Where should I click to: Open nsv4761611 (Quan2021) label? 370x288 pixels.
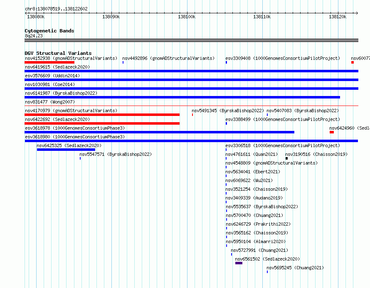pyautogui.click(x=252, y=154)
